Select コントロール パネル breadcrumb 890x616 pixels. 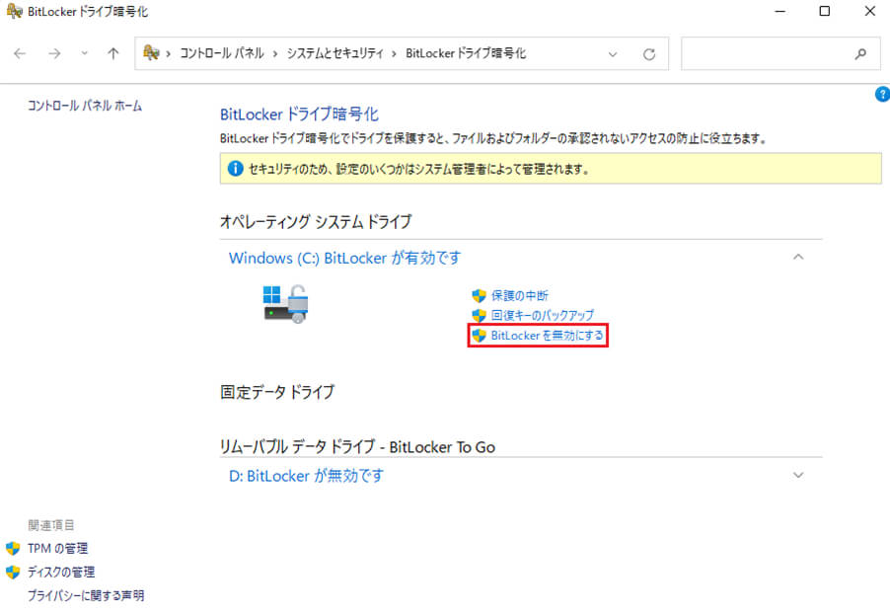tap(222, 53)
